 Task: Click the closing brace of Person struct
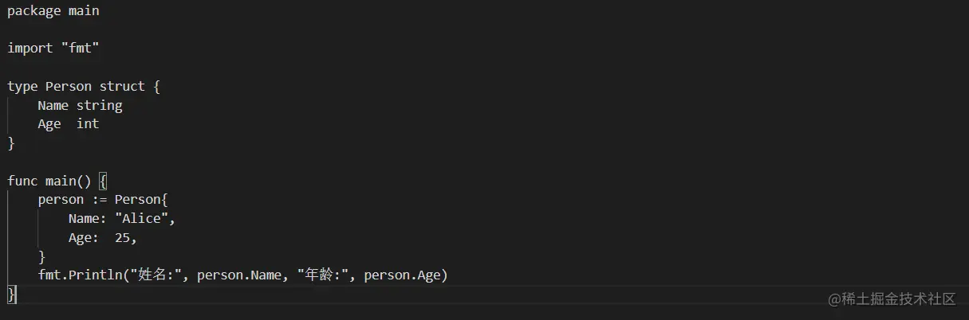pyautogui.click(x=11, y=142)
